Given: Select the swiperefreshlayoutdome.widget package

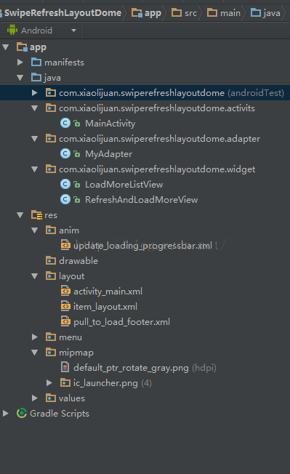Looking at the screenshot, I should point(157,169).
